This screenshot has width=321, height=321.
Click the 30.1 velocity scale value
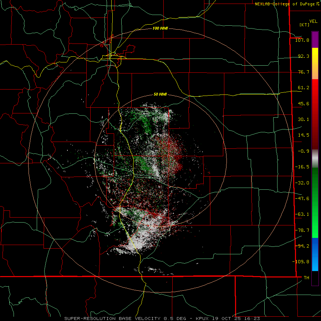(304, 119)
